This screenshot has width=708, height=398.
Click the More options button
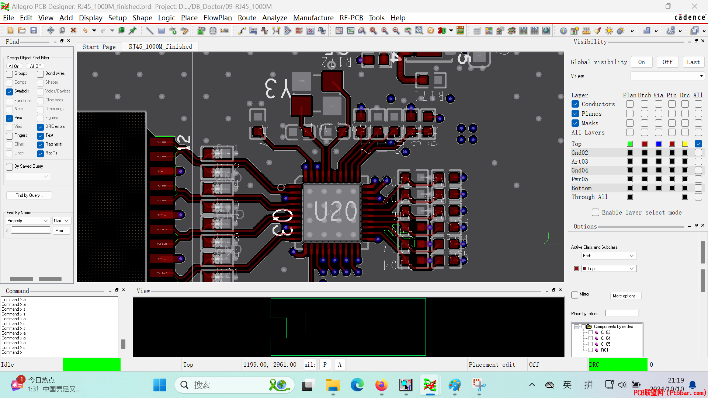pos(625,296)
